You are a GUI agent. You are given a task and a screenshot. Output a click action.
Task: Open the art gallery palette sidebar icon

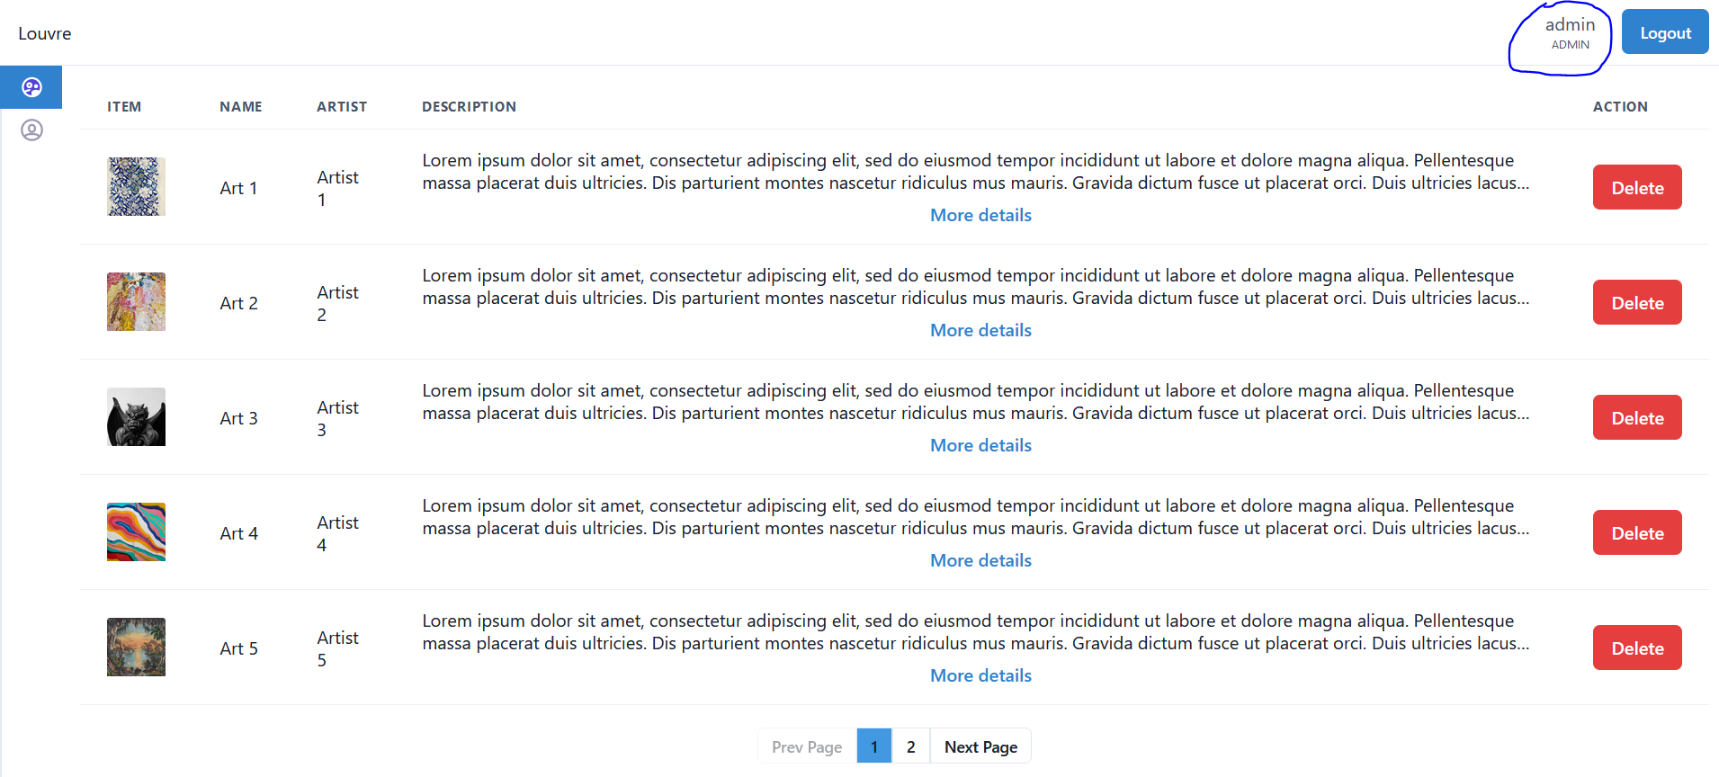tap(31, 87)
